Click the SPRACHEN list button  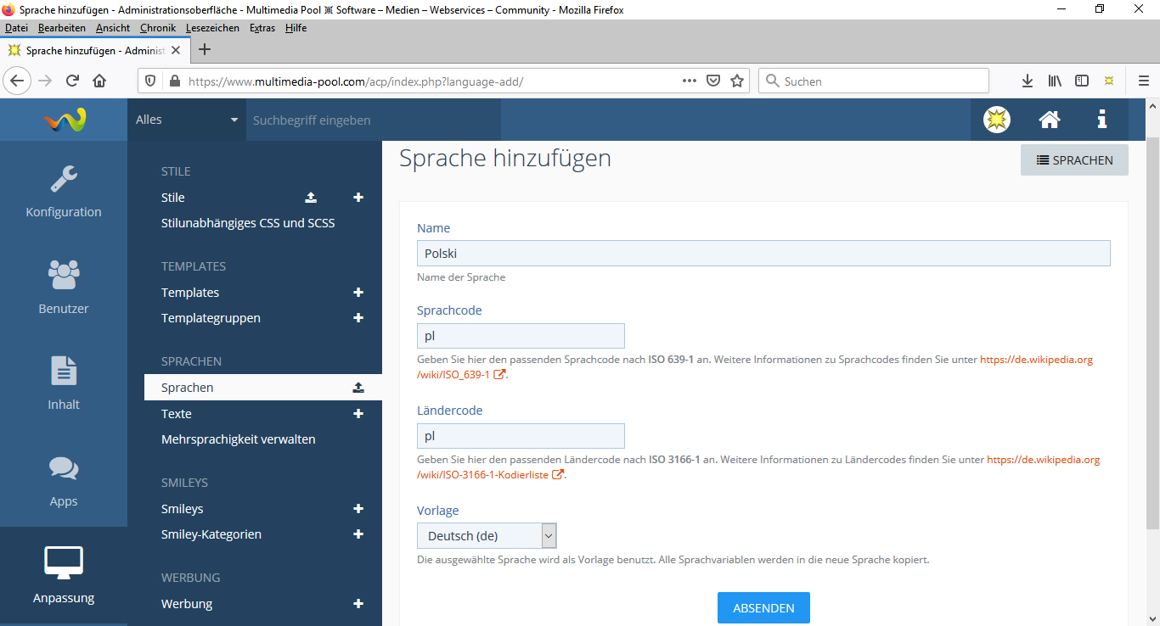[1074, 160]
